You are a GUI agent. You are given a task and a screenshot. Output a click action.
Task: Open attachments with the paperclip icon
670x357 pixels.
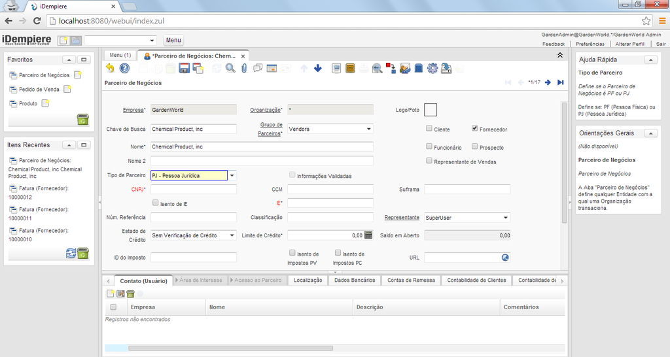tap(244, 68)
